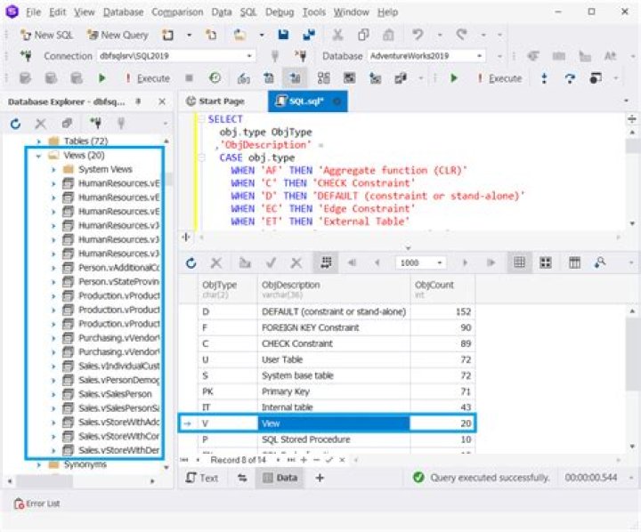Click the Redo arrow icon
This screenshot has width=641, height=532.
[x=461, y=35]
